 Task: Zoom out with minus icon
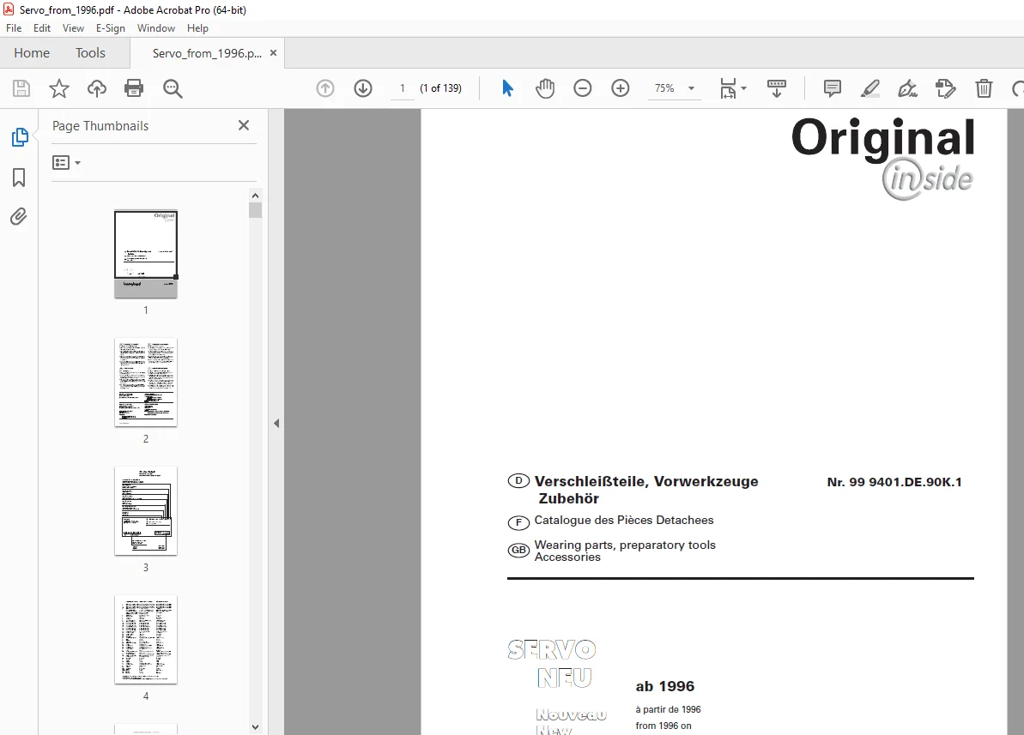(x=583, y=88)
